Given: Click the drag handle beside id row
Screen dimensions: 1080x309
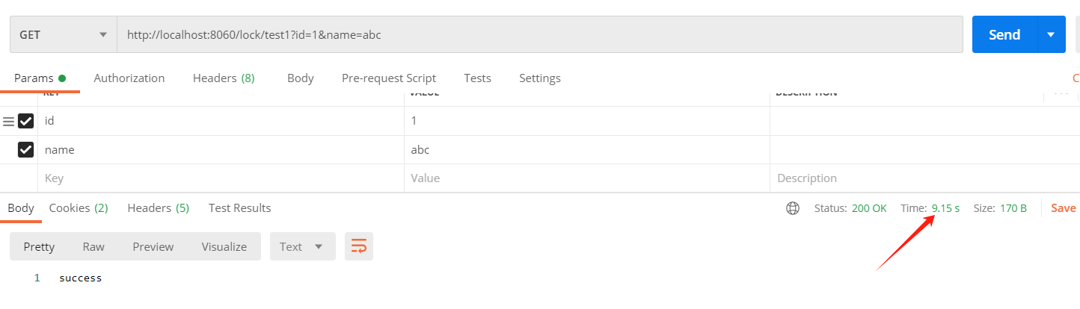Looking at the screenshot, I should pos(8,121).
